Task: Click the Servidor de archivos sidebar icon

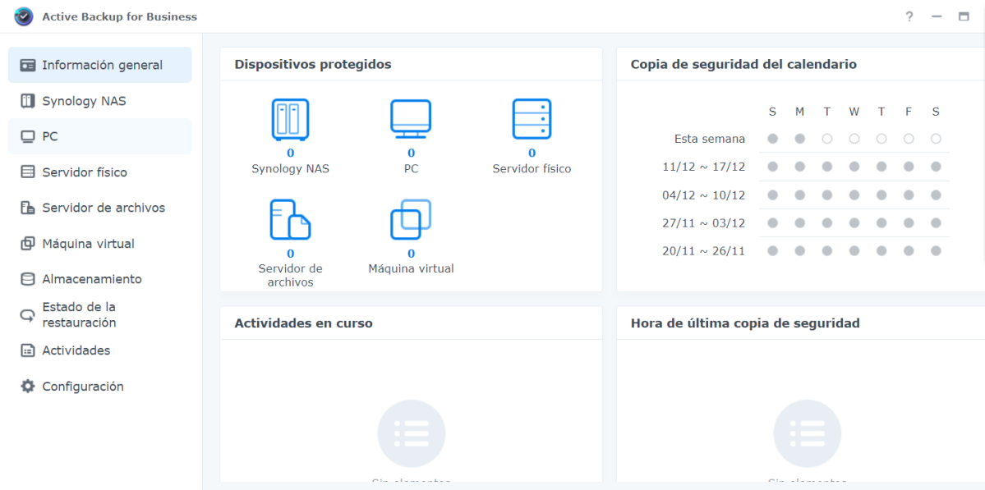Action: click(28, 208)
